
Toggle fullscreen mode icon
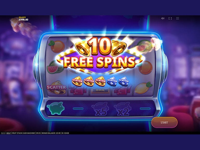170,18
